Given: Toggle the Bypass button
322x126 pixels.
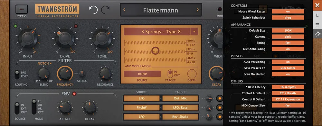Looking at the screenshot, I should [x=21, y=9].
